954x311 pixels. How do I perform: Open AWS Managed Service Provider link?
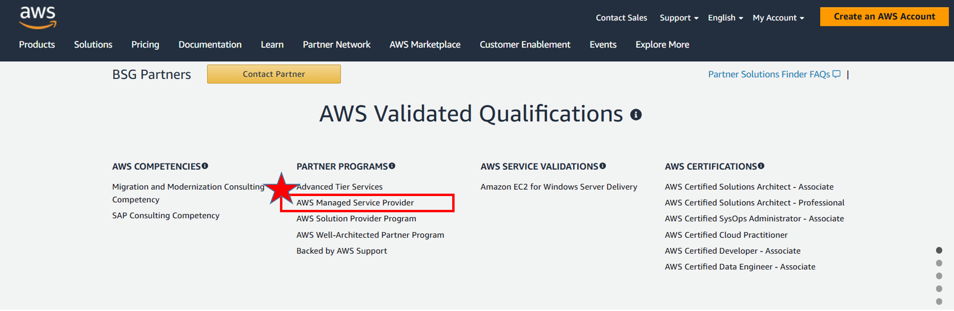coord(355,203)
